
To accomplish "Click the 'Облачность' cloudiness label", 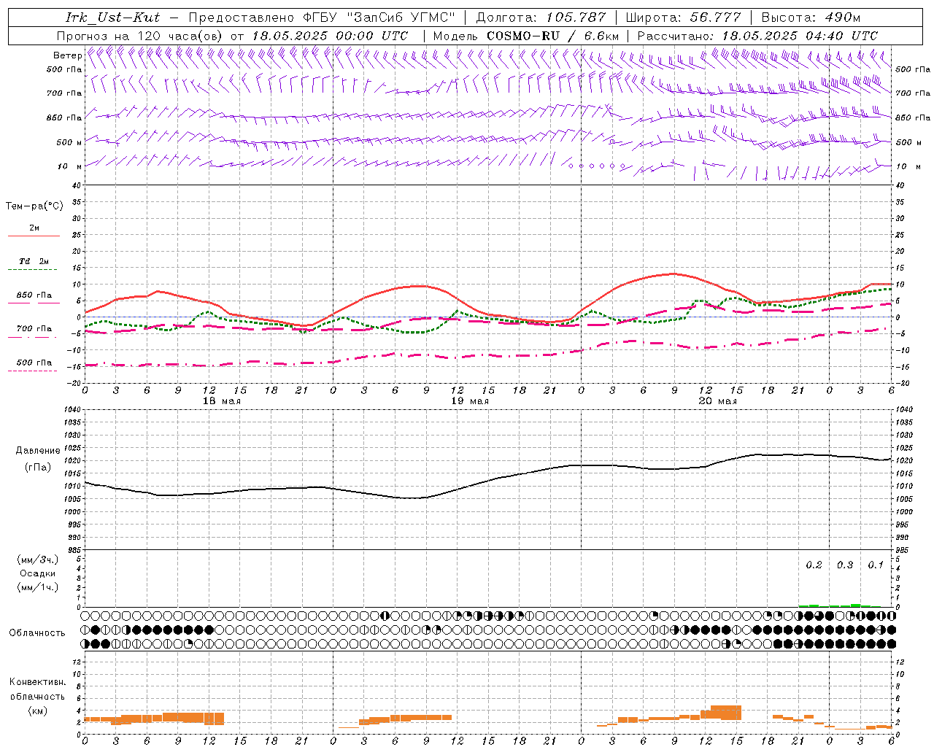I will click(x=37, y=633).
